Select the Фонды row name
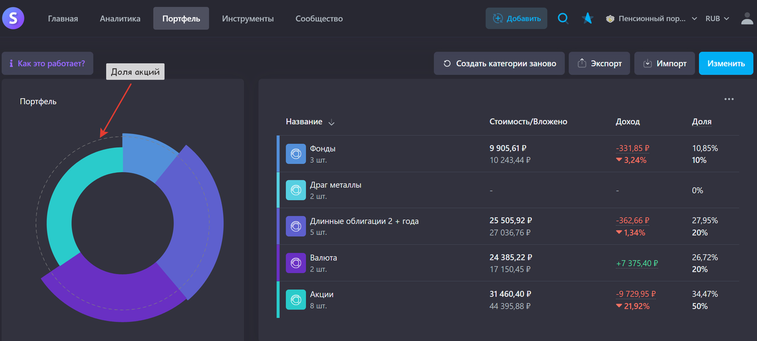This screenshot has height=341, width=757. coord(323,149)
